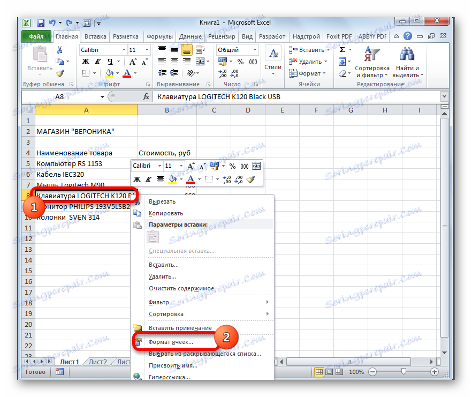Switch to the Данные ribbon tab

click(191, 36)
